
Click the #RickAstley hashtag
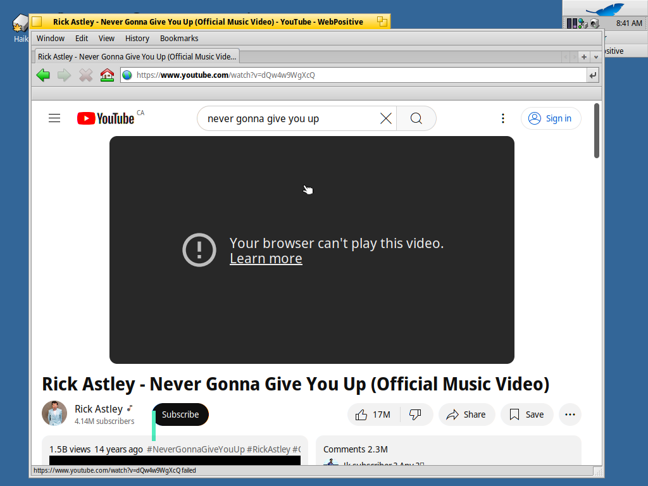(268, 449)
